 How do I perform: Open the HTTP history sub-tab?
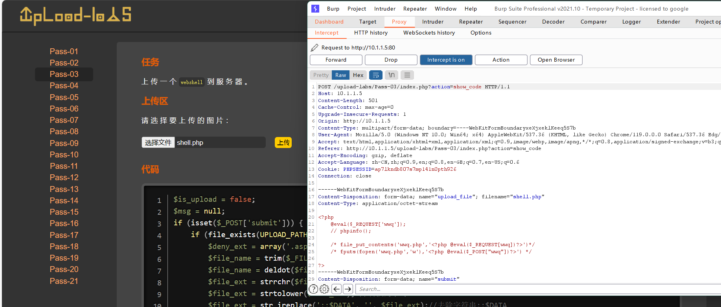371,33
